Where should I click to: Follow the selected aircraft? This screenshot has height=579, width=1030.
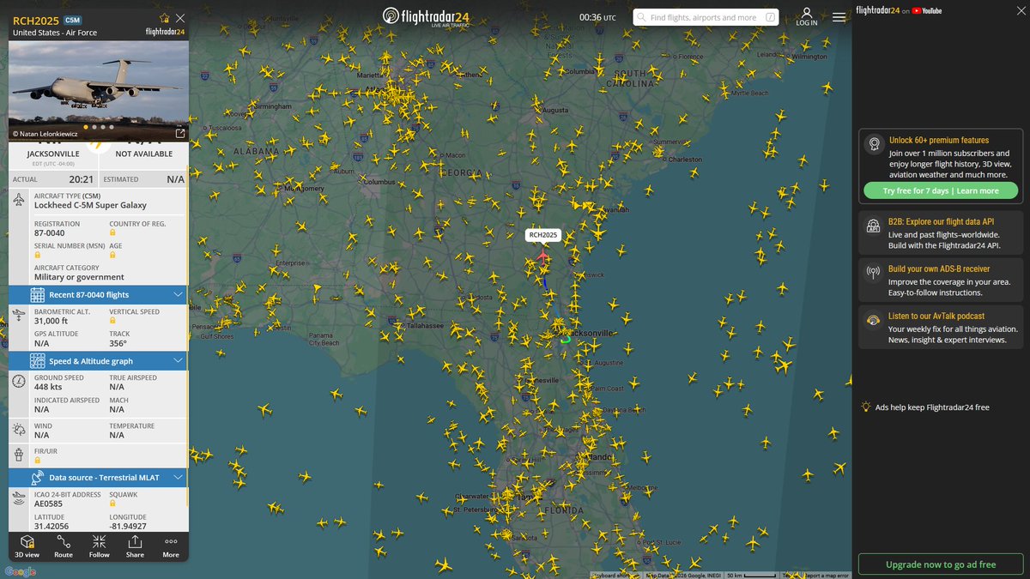[100, 546]
